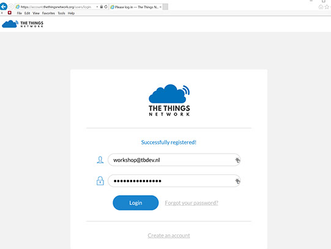Click the browser Forward arrow button
The width and height of the screenshot is (331, 249).
tap(11, 7)
